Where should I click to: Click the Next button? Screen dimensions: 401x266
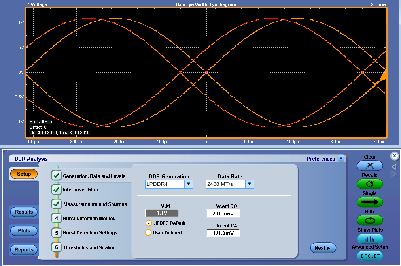click(323, 248)
